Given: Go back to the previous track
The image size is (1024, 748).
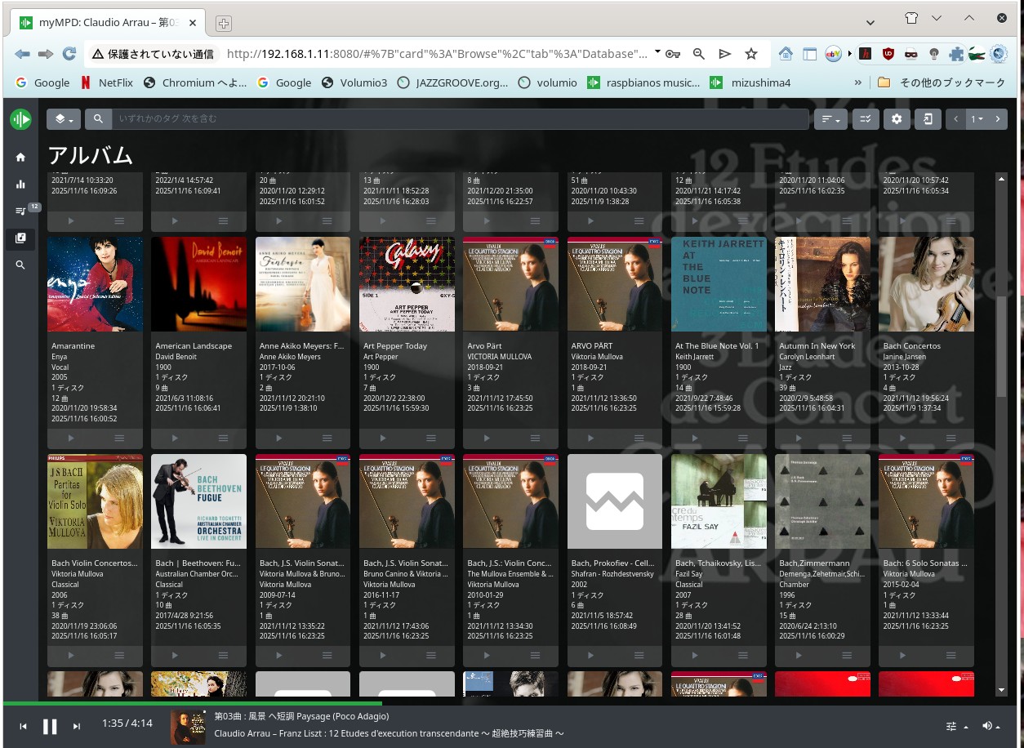Looking at the screenshot, I should coord(23,726).
